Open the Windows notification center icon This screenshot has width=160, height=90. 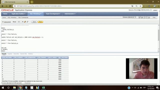(x=157, y=88)
